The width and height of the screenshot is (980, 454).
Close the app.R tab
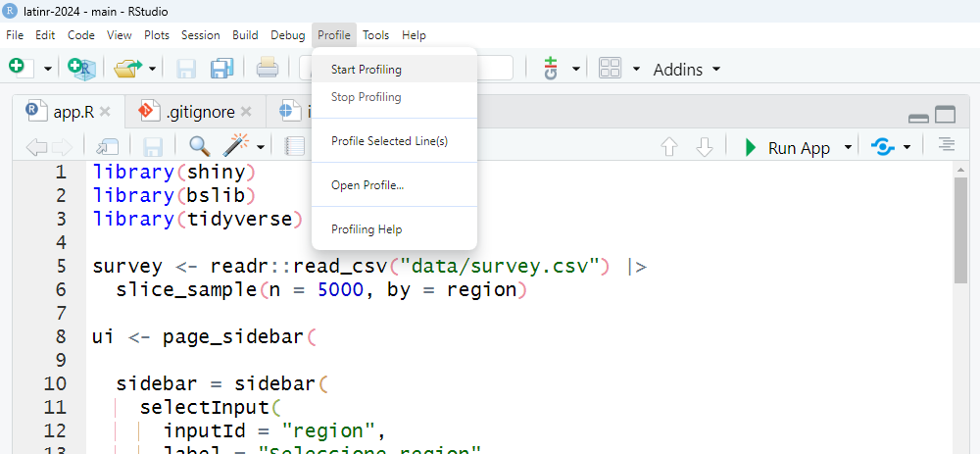pyautogui.click(x=106, y=112)
